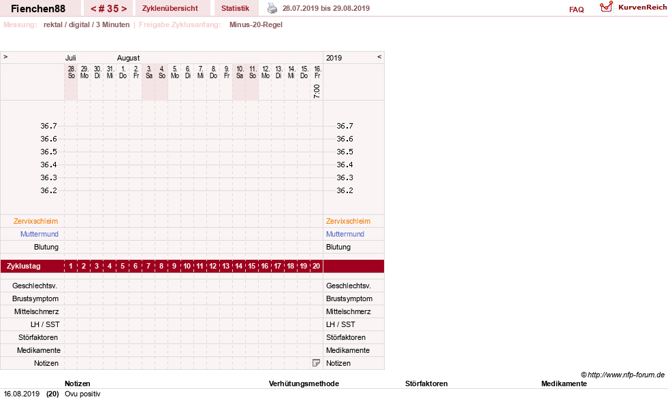
Task: Click the left Brustsymptom row label
Action: tap(35, 298)
